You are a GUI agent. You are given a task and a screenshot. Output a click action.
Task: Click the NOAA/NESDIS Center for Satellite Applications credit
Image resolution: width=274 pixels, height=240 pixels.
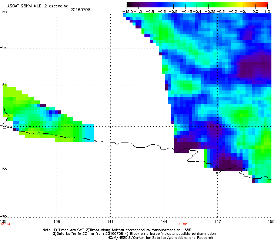click(160, 237)
